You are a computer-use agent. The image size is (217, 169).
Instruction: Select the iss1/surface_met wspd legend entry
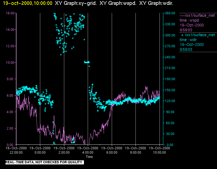tap(197, 23)
